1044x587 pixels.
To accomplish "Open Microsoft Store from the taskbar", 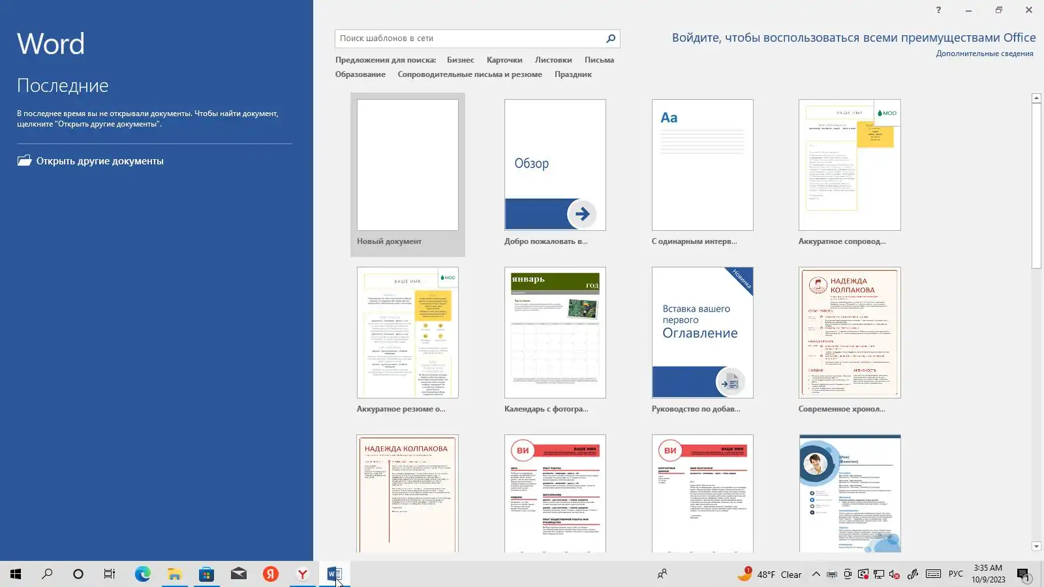I will [206, 574].
